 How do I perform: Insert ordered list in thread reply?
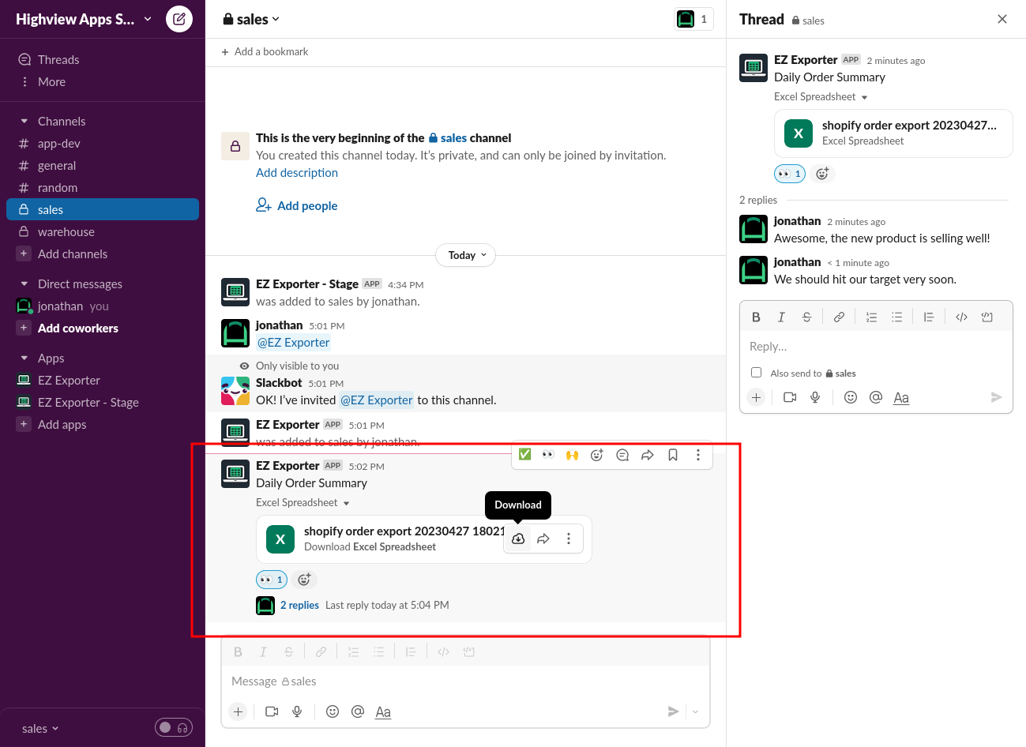click(x=871, y=317)
